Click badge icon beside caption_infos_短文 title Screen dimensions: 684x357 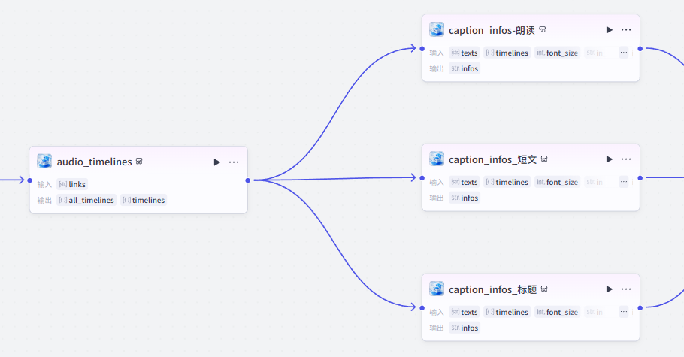click(544, 159)
